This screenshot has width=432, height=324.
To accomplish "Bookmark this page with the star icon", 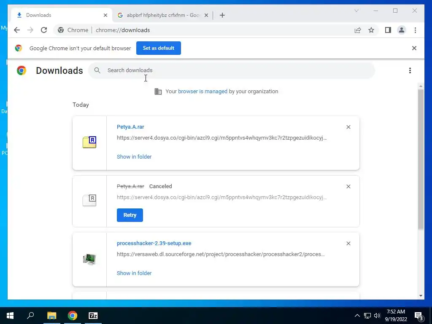I will click(371, 30).
